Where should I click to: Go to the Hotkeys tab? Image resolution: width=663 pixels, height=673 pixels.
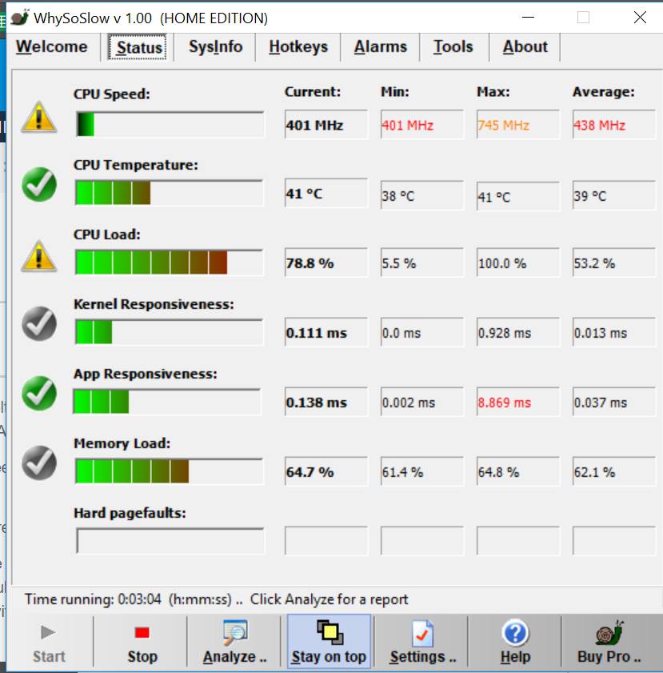click(x=298, y=46)
